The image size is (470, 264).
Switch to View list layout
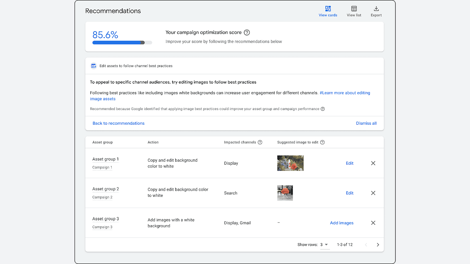354,11
